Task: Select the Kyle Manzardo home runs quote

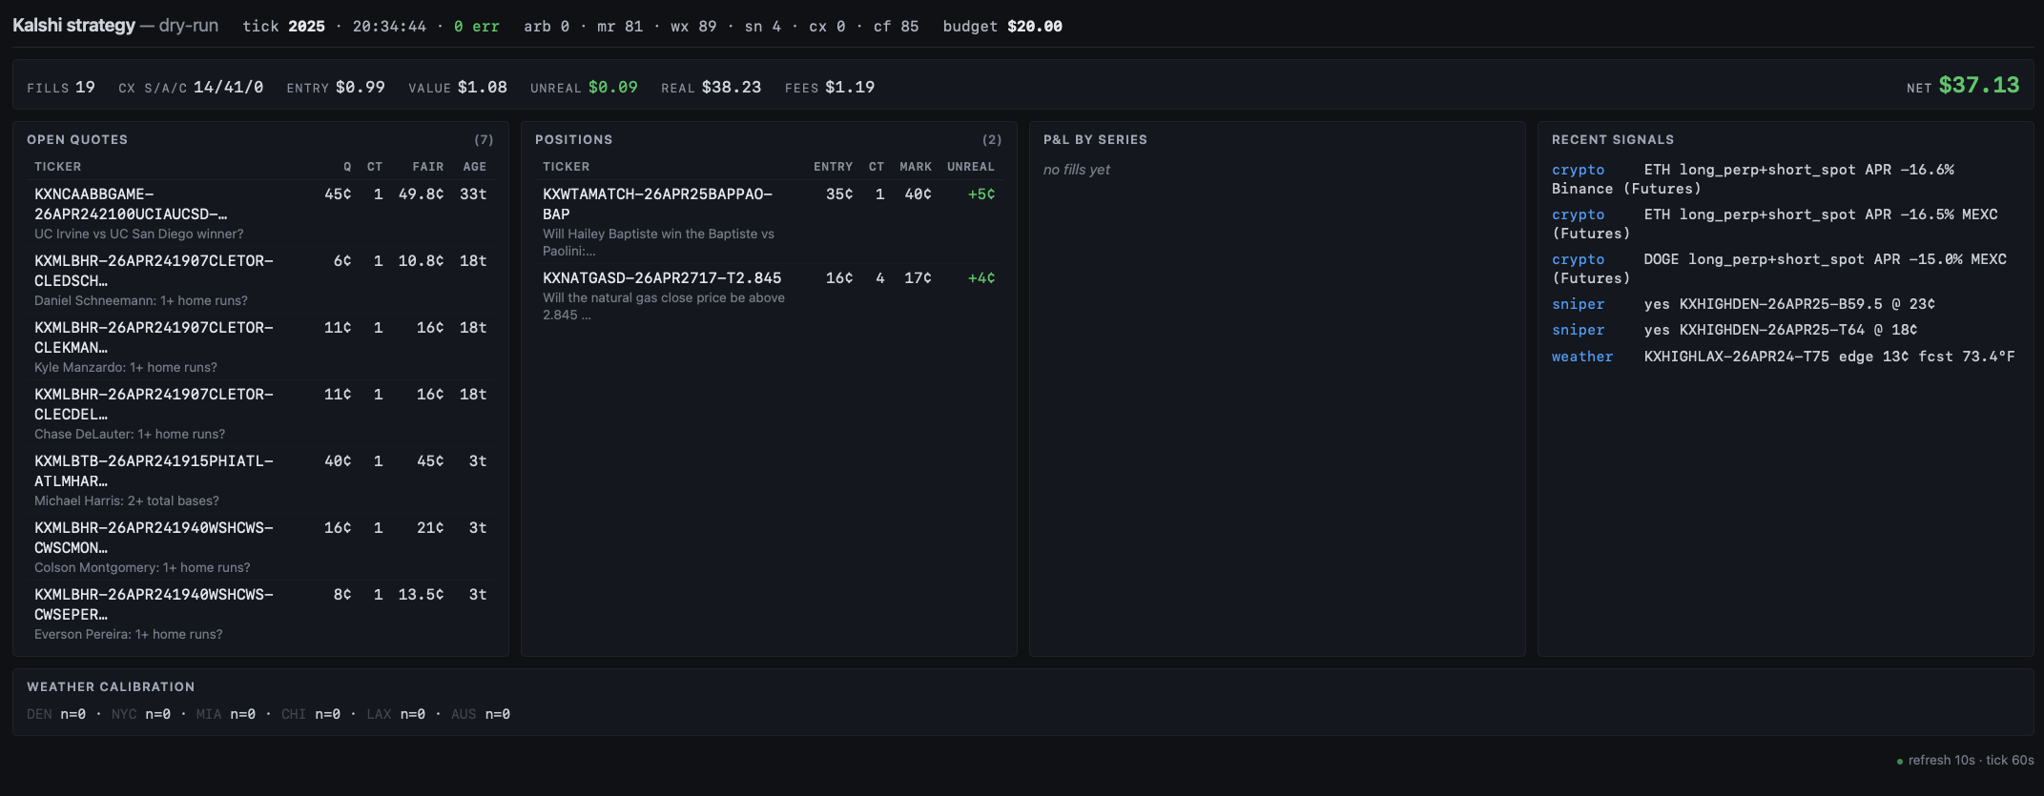Action: [260, 347]
